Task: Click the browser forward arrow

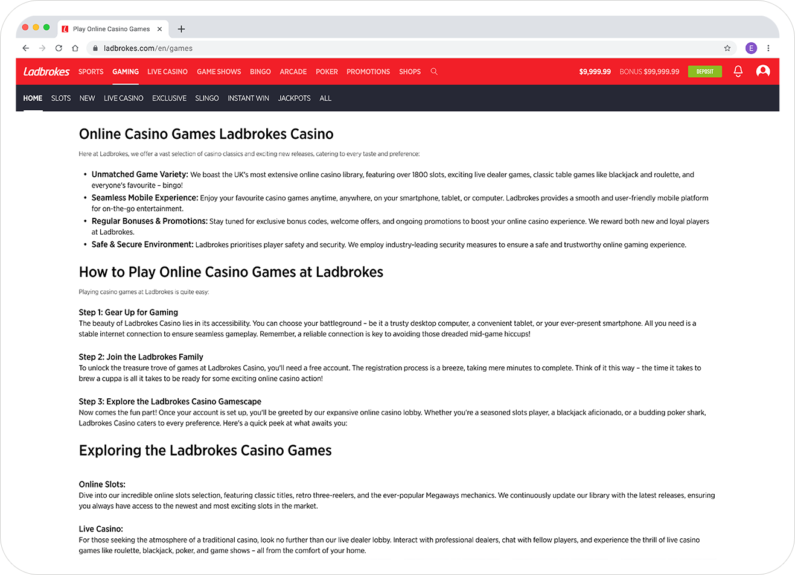Action: [x=42, y=48]
